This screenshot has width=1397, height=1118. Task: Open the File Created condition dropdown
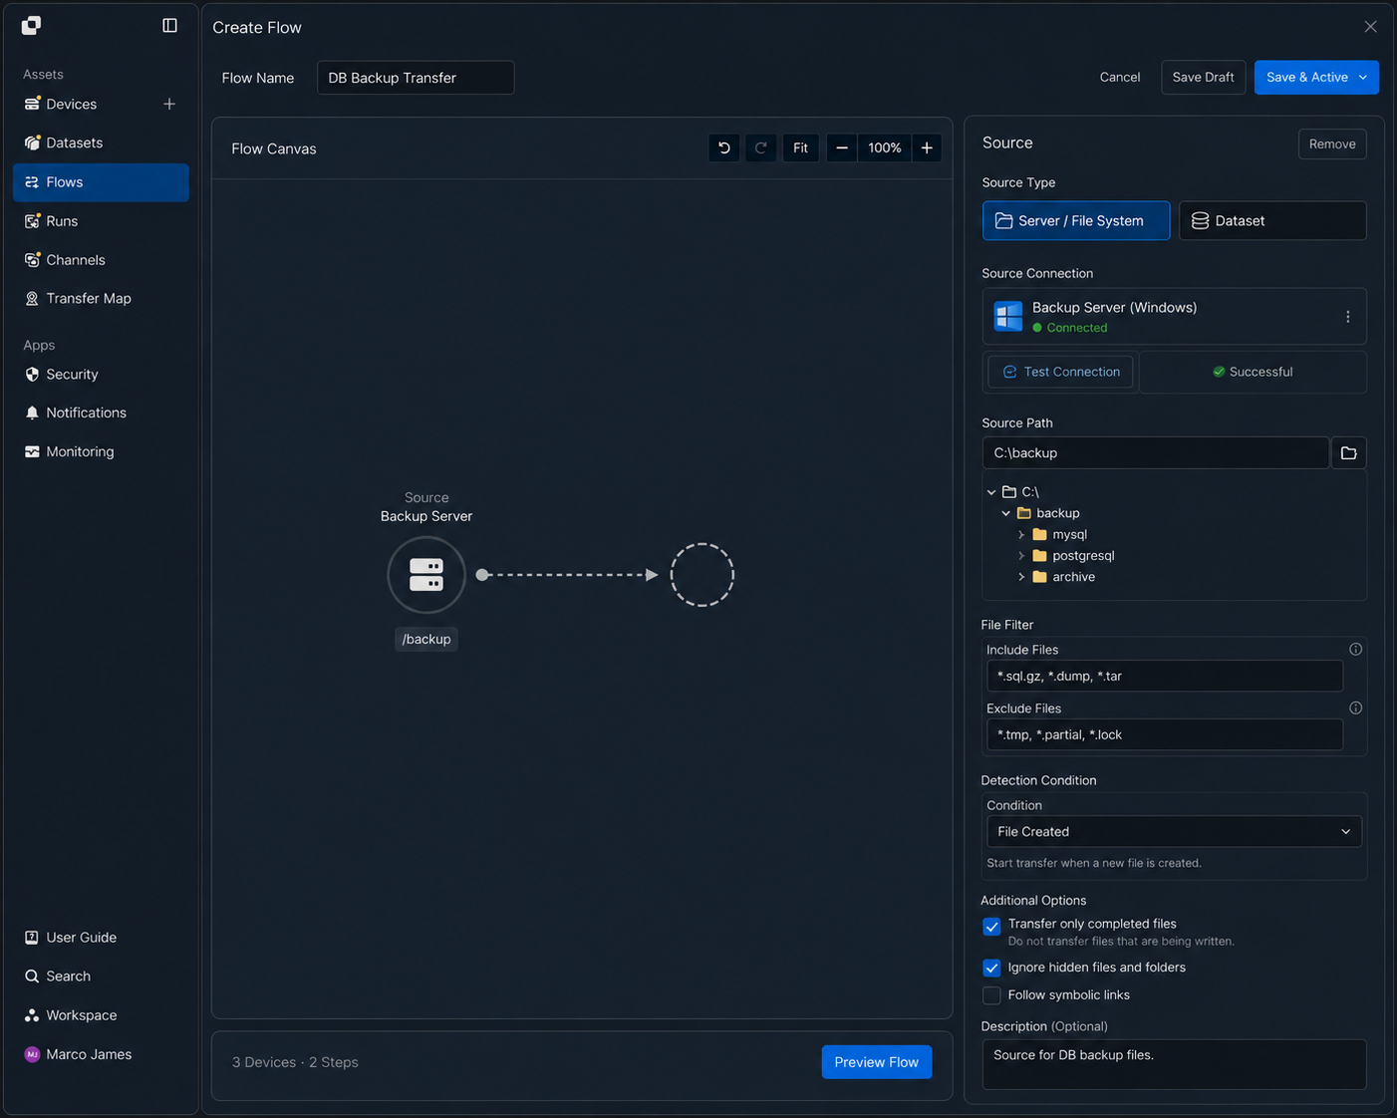coord(1174,831)
